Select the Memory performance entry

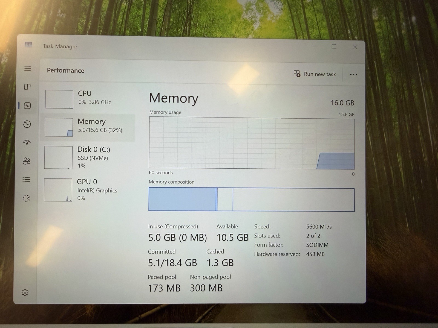click(x=88, y=127)
